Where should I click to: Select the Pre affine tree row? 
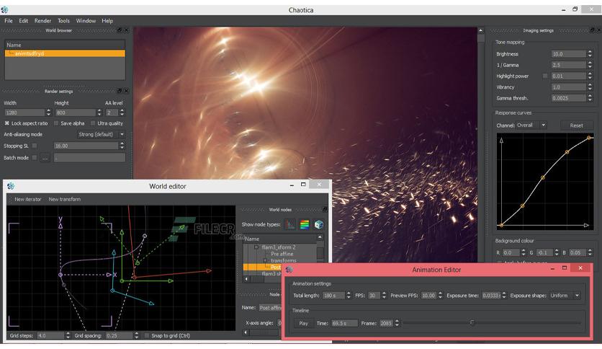(x=282, y=254)
